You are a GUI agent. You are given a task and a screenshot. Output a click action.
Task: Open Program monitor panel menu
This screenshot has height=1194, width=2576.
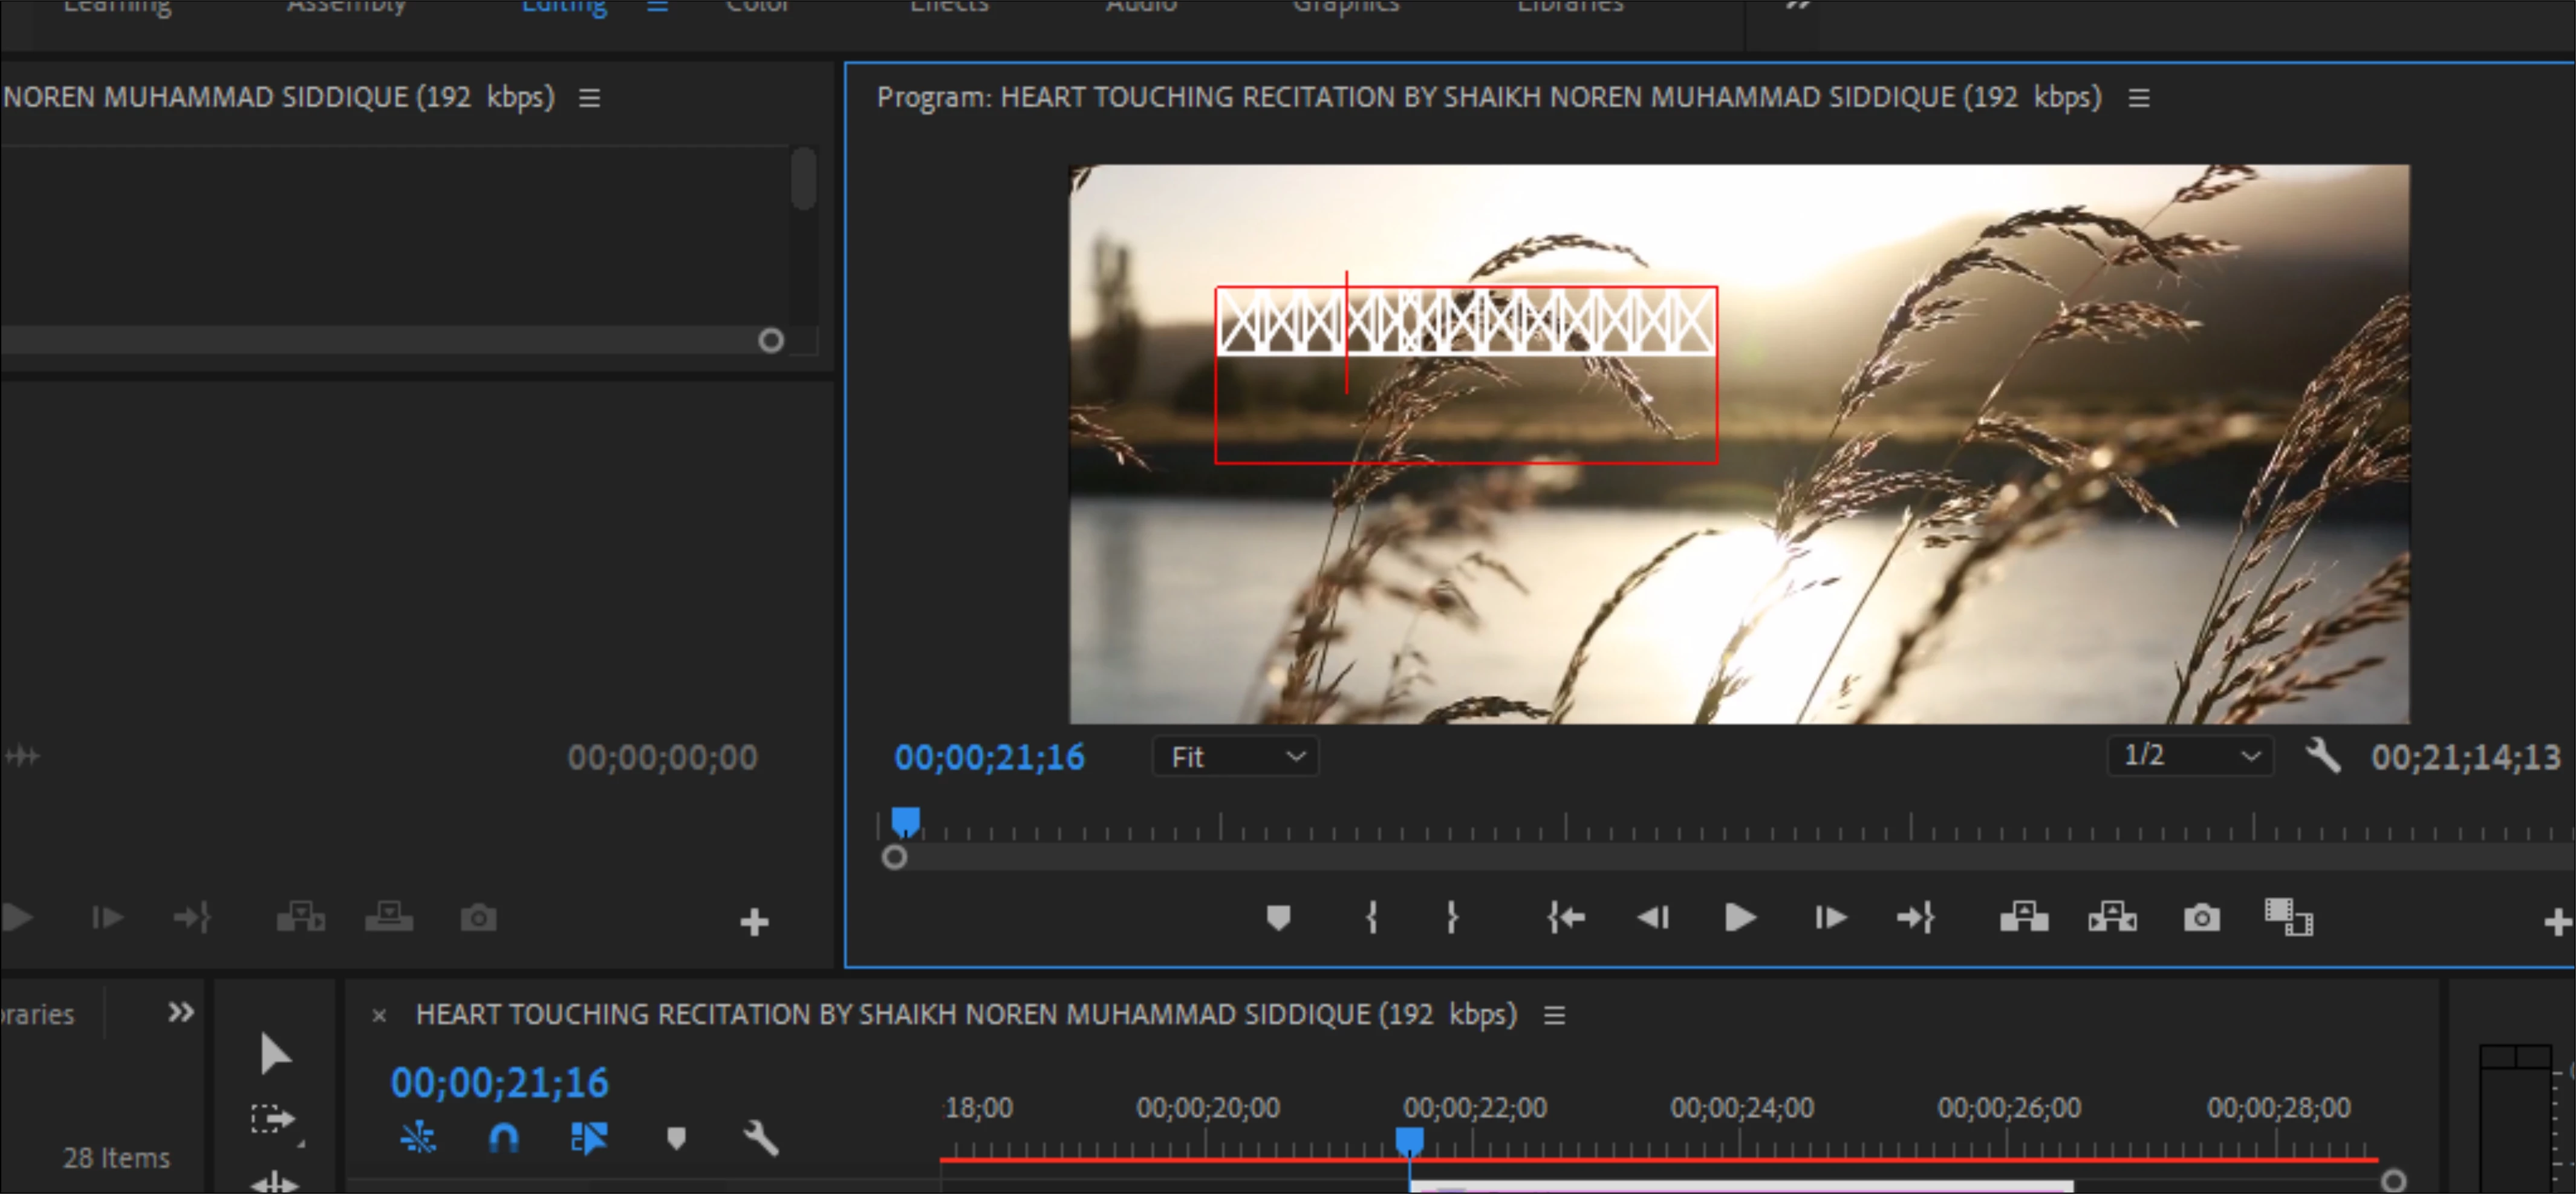(x=2138, y=98)
